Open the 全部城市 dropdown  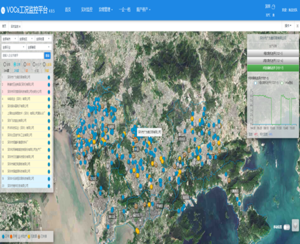click(x=9, y=39)
